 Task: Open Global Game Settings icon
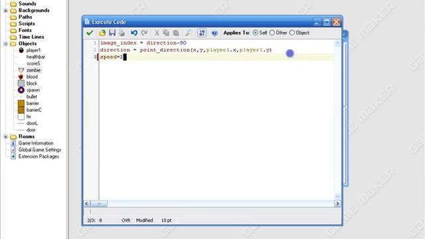point(13,149)
